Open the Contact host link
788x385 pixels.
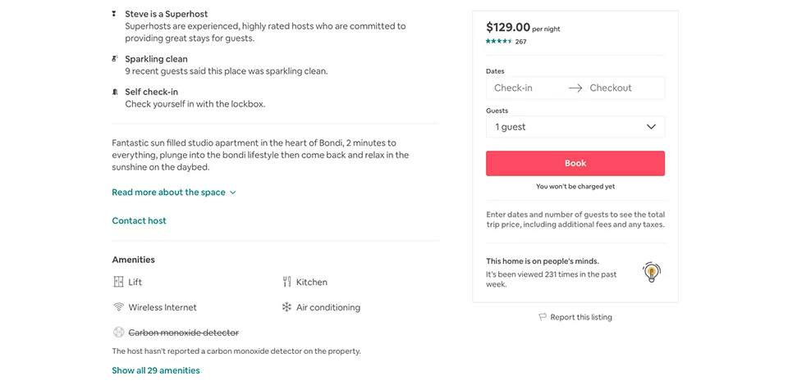click(139, 220)
